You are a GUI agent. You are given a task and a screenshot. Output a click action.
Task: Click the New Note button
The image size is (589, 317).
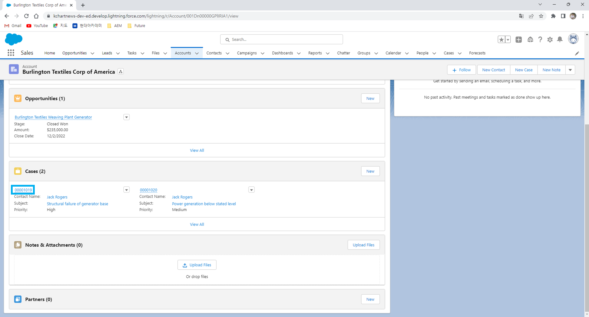(551, 70)
